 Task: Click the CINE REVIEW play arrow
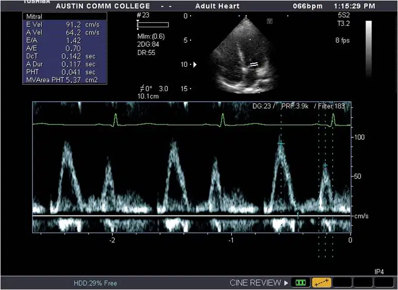pyautogui.click(x=286, y=283)
